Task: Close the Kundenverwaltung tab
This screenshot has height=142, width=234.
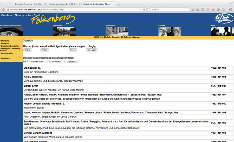Action: coord(79,4)
